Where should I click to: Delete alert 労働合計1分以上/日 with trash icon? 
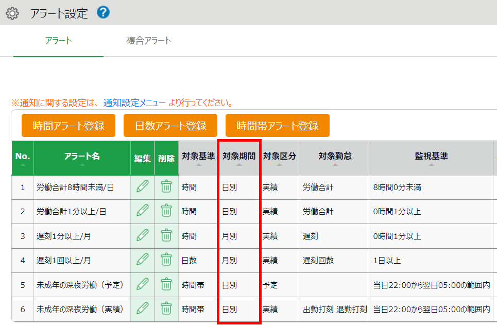pyautogui.click(x=166, y=211)
